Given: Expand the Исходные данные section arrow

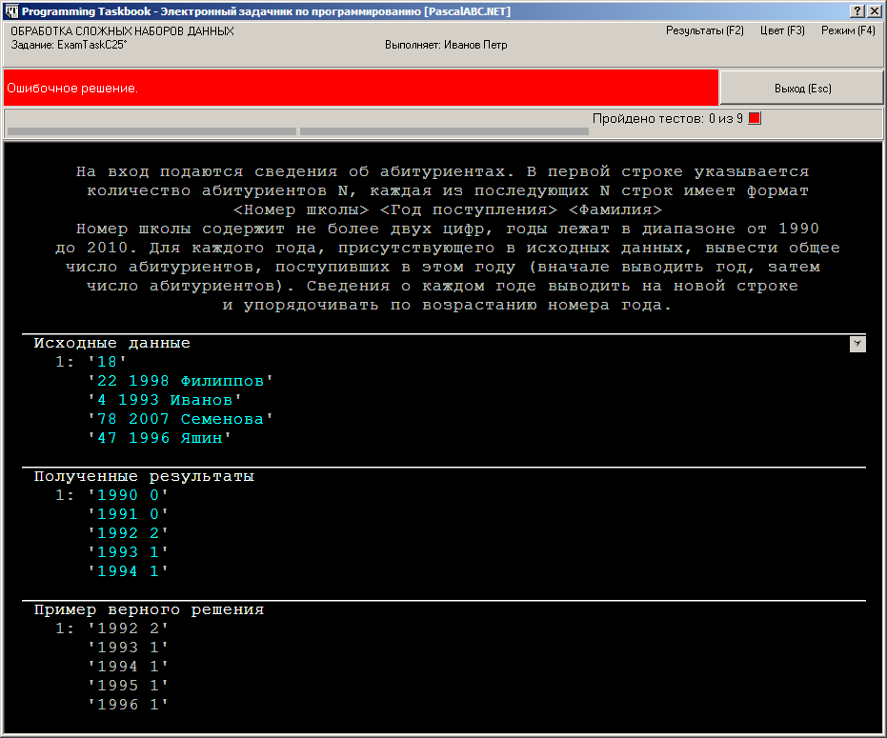Looking at the screenshot, I should pyautogui.click(x=857, y=344).
